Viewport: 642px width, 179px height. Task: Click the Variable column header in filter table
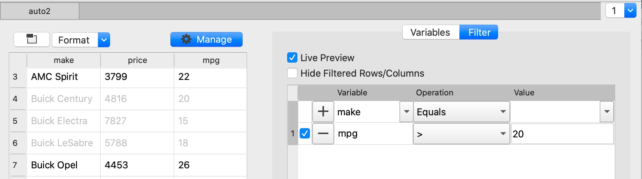point(352,93)
